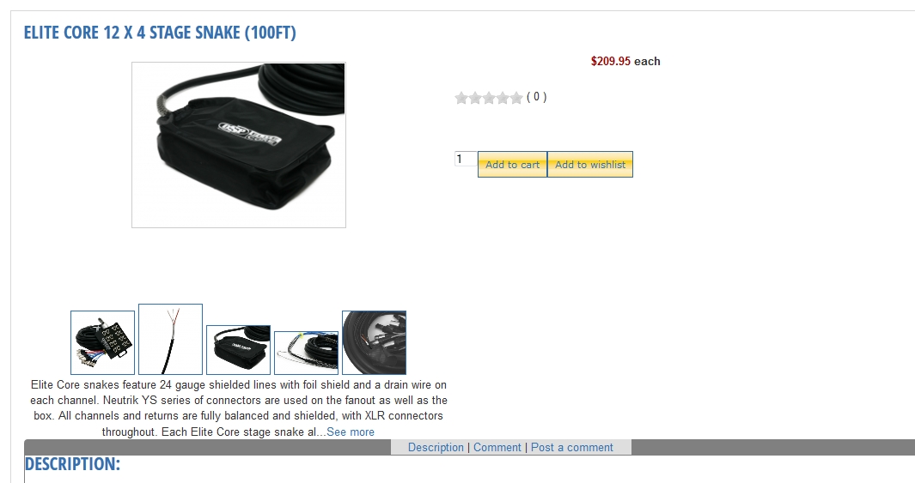Click the second rating star
The width and height of the screenshot is (915, 483).
pyautogui.click(x=475, y=98)
